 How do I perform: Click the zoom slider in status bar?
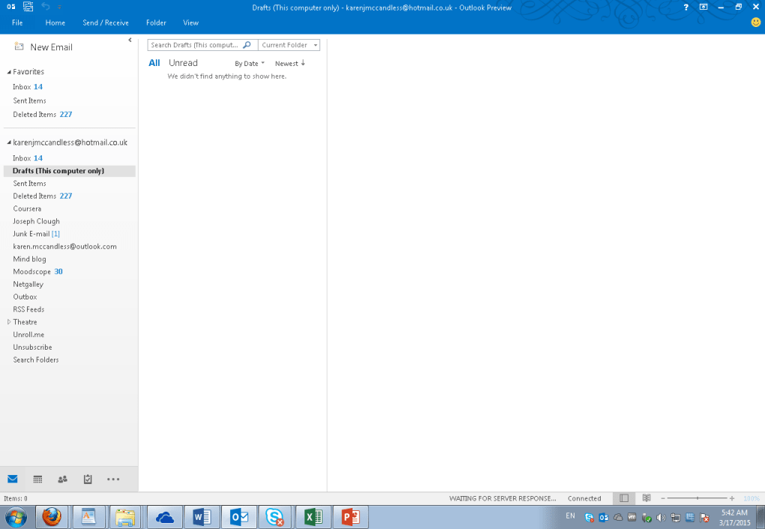pyautogui.click(x=697, y=498)
